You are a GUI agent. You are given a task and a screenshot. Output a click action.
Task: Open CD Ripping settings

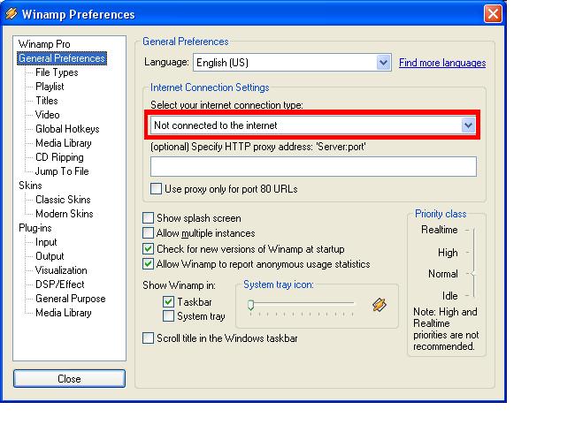point(59,157)
